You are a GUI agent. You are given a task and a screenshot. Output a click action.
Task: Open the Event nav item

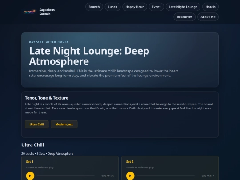click(x=156, y=7)
